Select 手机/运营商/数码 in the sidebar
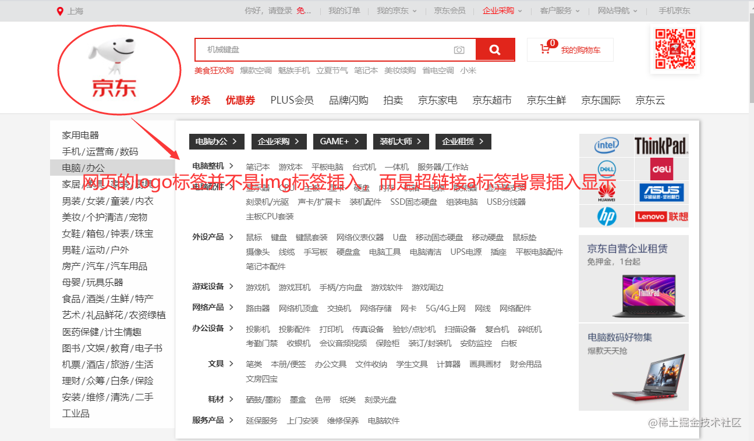The image size is (754, 441). click(100, 151)
